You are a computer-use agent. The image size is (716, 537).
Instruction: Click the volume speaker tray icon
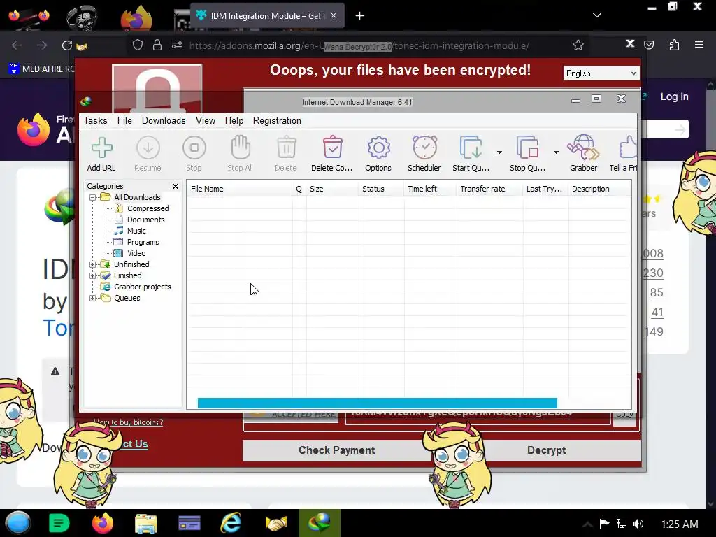pos(638,524)
